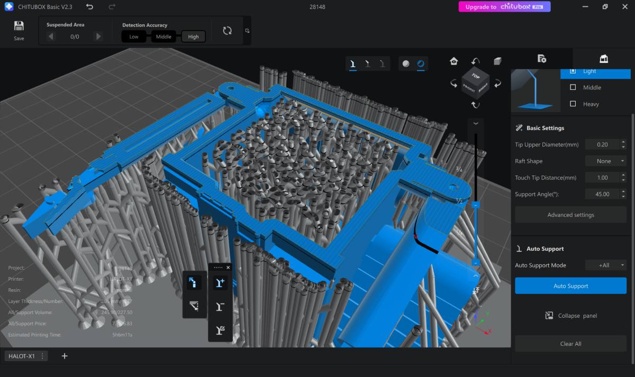Go to next suspended area
The width and height of the screenshot is (635, 377).
click(98, 36)
